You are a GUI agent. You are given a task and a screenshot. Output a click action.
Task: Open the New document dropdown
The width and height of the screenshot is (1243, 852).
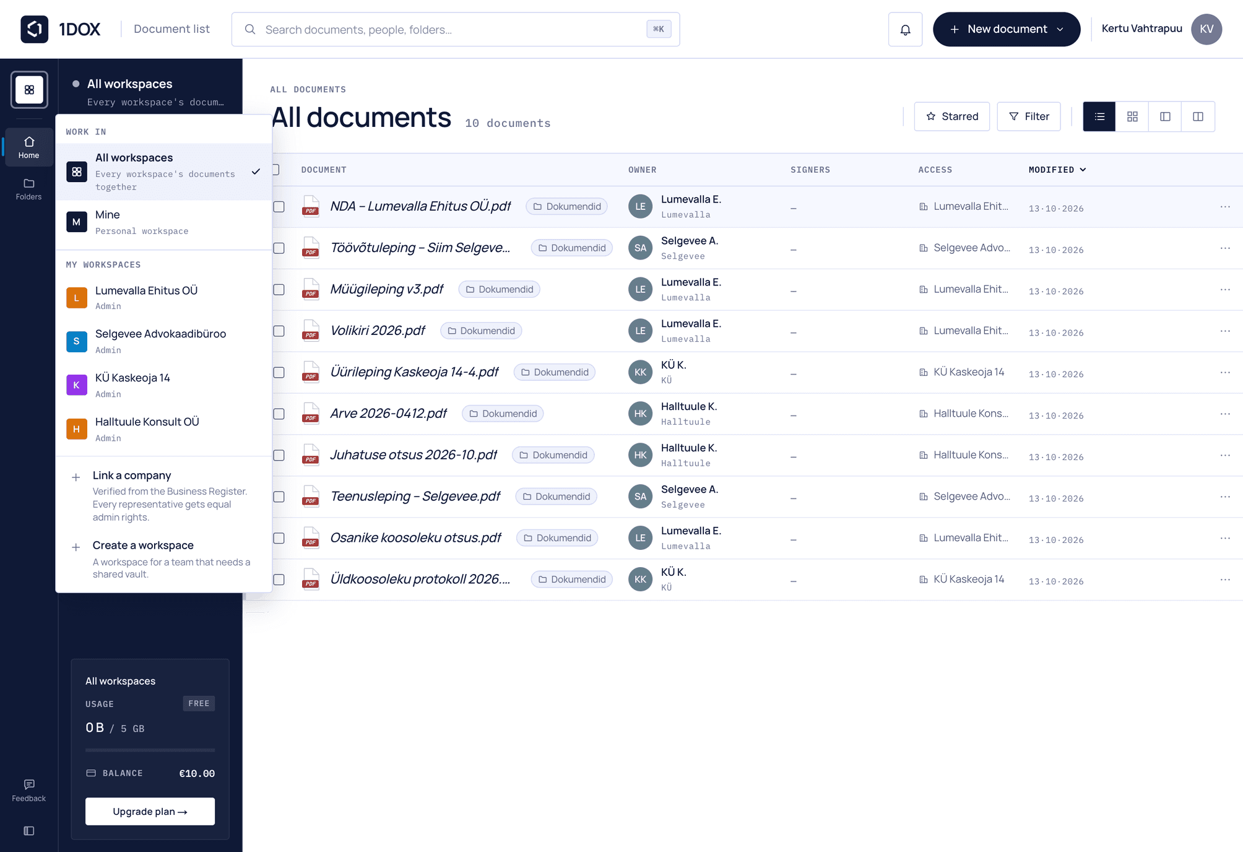tap(1007, 29)
